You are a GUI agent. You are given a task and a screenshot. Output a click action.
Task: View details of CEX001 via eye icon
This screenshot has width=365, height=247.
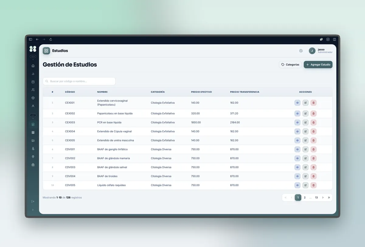pyautogui.click(x=297, y=103)
